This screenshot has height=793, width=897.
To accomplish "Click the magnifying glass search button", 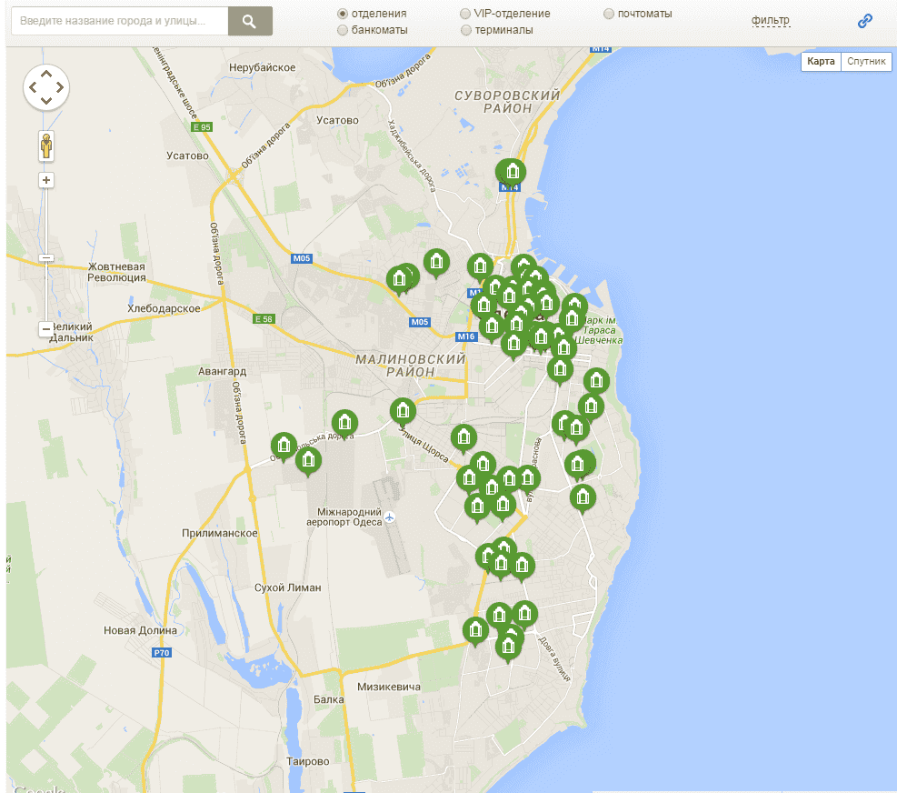I will (x=249, y=21).
